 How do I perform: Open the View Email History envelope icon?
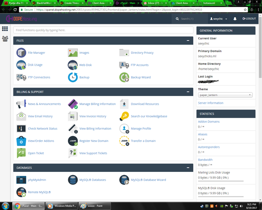[21, 116]
